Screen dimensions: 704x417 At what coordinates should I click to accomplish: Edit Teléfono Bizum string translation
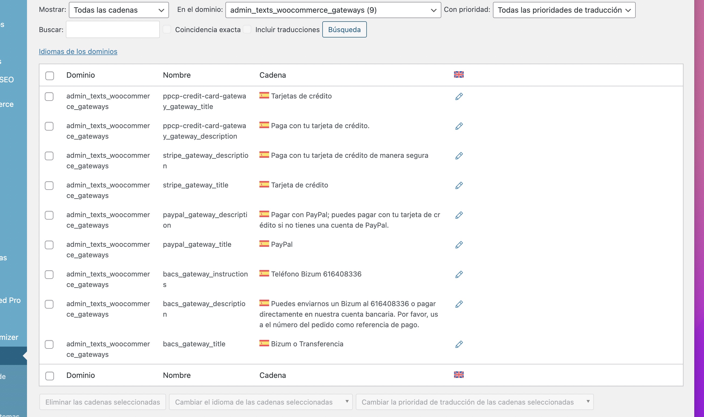(459, 274)
